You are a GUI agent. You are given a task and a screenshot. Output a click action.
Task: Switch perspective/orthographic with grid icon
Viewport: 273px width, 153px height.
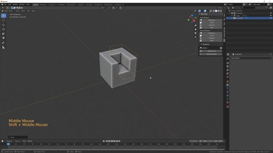pyautogui.click(x=195, y=37)
